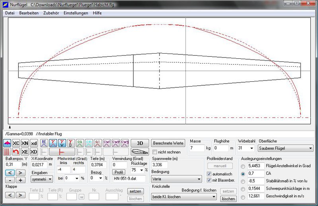The image size is (318, 206).
Task: Click the 'Berechnete Werte' button
Action: coord(168,143)
